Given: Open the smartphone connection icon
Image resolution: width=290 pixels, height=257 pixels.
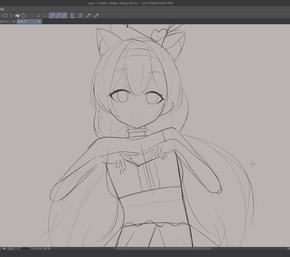Looking at the screenshot, I should click(72, 16).
